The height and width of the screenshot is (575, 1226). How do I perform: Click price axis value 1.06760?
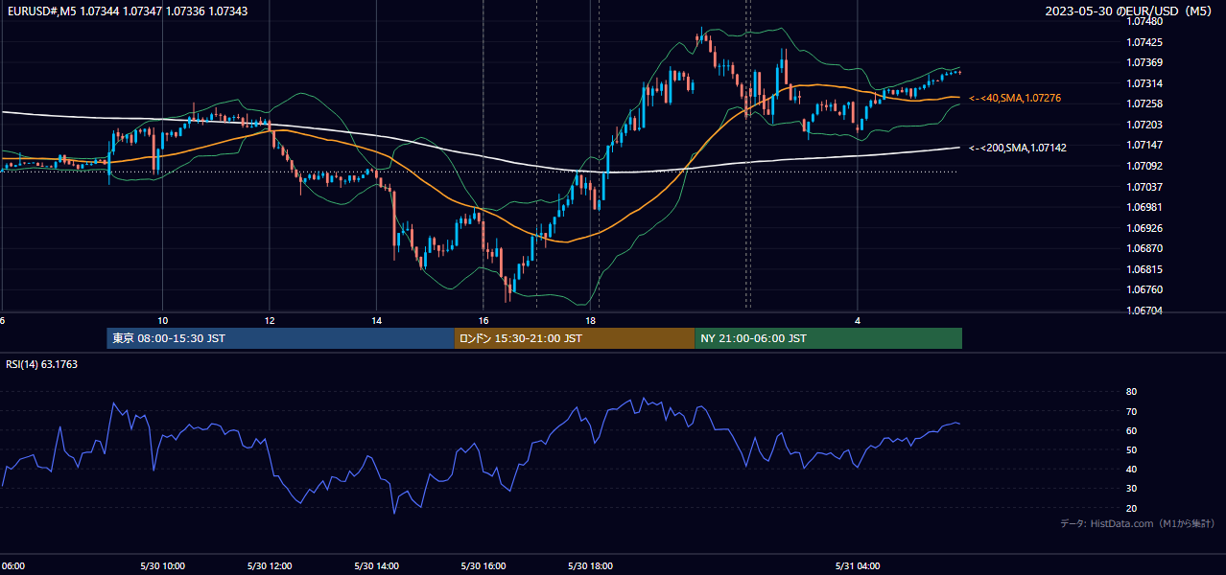point(1145,289)
